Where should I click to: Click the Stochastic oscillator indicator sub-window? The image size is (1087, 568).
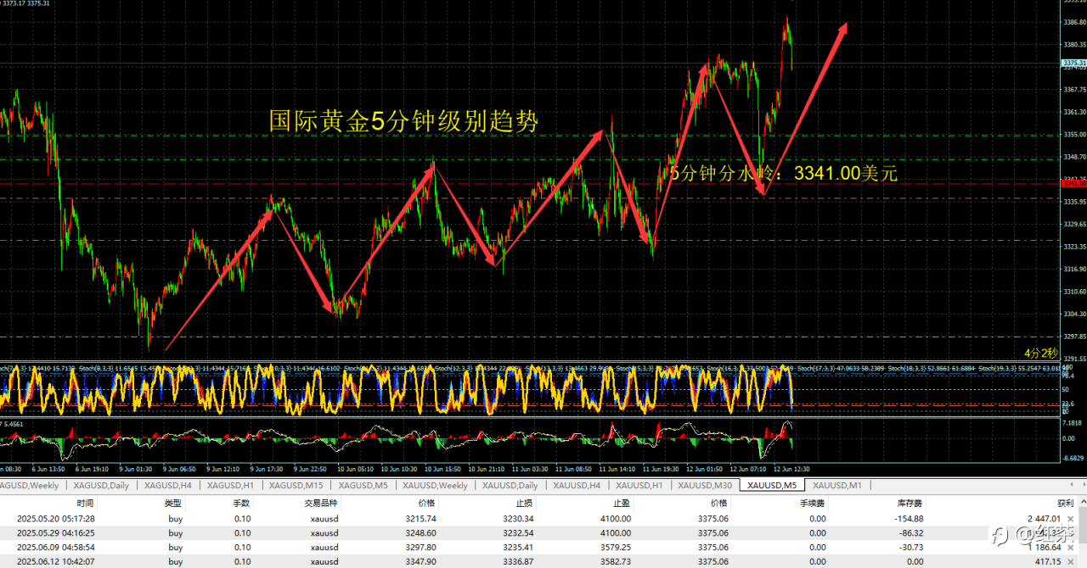tap(527, 389)
